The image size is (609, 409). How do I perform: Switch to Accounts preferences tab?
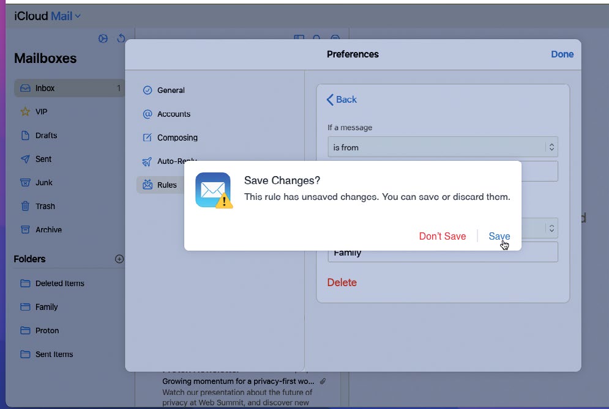pos(173,114)
